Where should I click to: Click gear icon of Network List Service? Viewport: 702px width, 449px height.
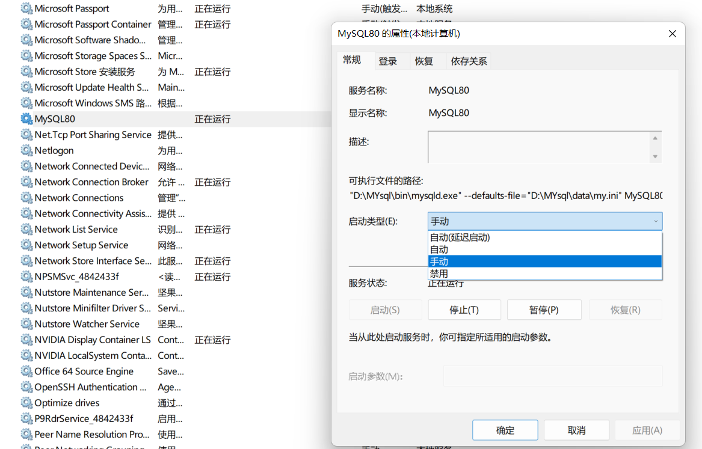click(27, 230)
